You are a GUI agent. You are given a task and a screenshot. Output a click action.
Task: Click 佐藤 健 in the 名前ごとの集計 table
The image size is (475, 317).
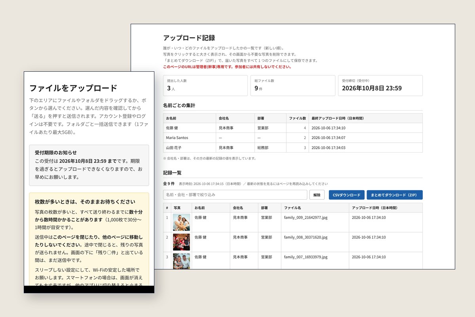pyautogui.click(x=173, y=128)
